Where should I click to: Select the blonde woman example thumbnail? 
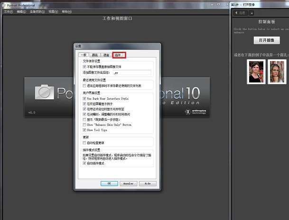tap(277, 72)
